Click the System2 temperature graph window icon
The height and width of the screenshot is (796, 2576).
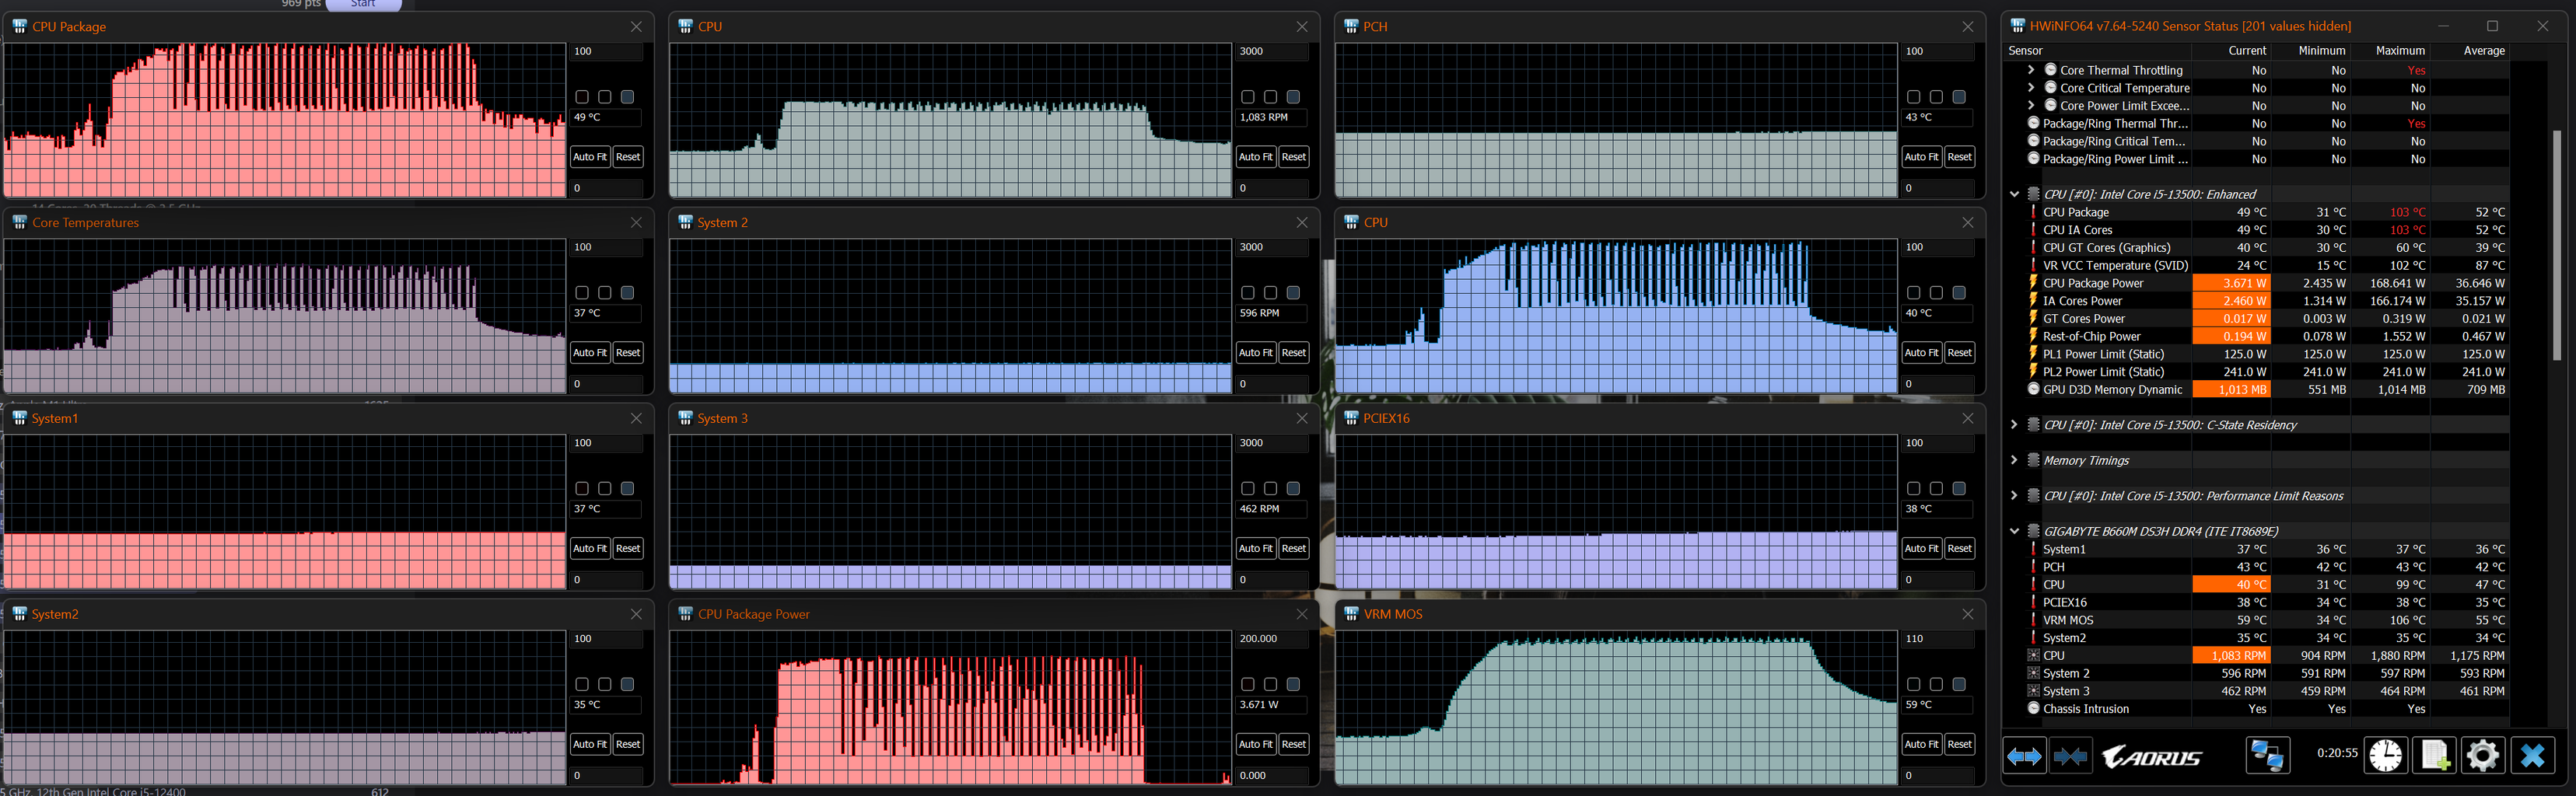[x=19, y=614]
